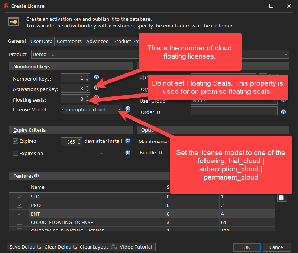
Task: Select the STD feature name
Action: click(x=35, y=197)
